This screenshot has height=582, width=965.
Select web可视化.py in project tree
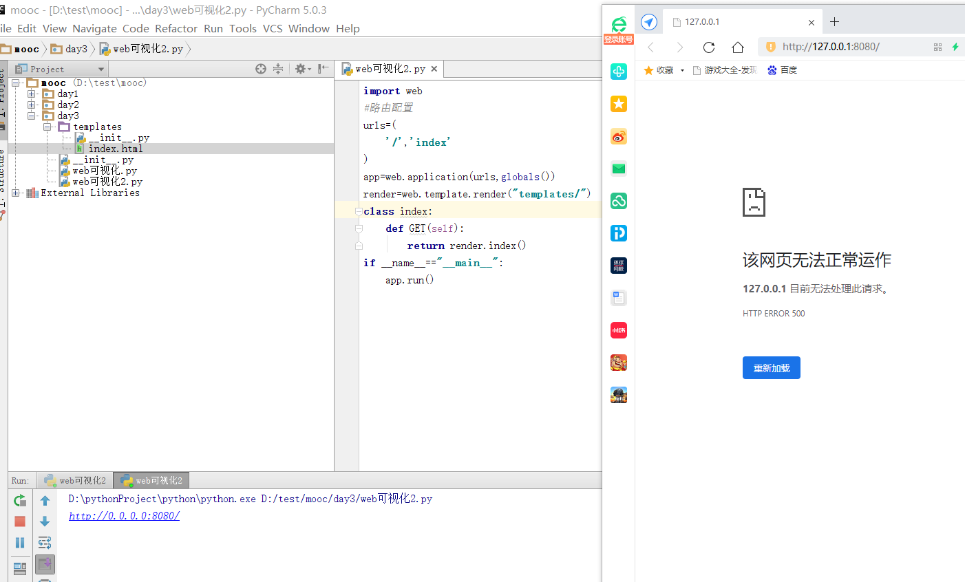tap(105, 171)
